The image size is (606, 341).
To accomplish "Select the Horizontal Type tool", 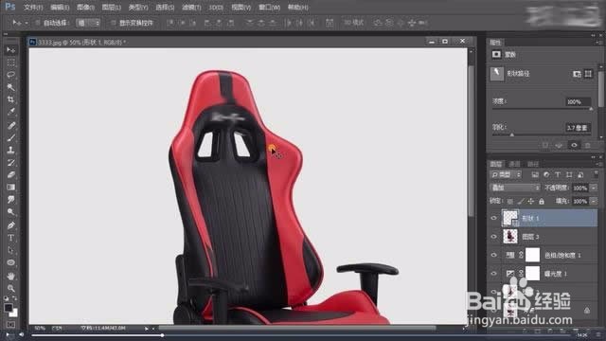I will tap(10, 238).
